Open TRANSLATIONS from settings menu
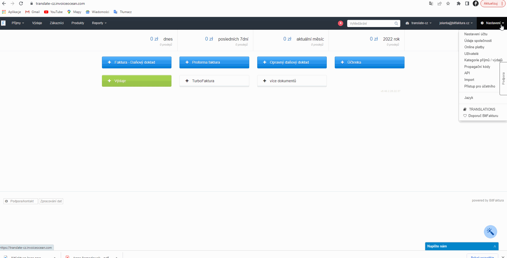Viewport: 507px width, 258px height. pyautogui.click(x=479, y=109)
